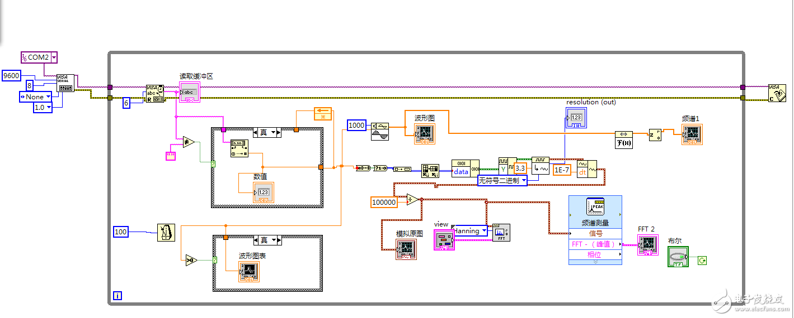Click the view cluster terminal

(x=444, y=240)
